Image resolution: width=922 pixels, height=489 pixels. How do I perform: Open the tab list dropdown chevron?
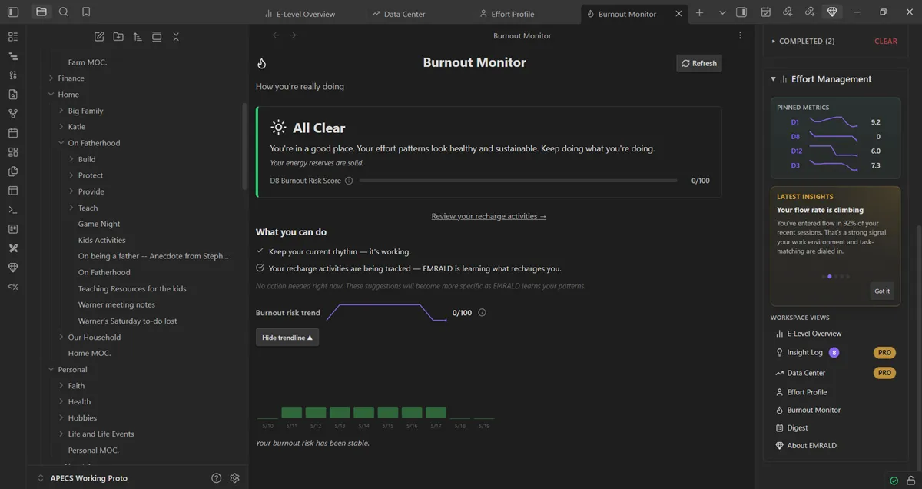tap(722, 13)
